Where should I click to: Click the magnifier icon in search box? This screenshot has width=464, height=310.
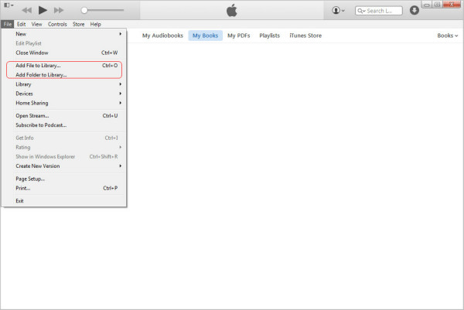click(x=360, y=11)
